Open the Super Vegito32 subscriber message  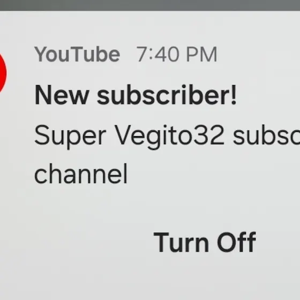(x=167, y=155)
